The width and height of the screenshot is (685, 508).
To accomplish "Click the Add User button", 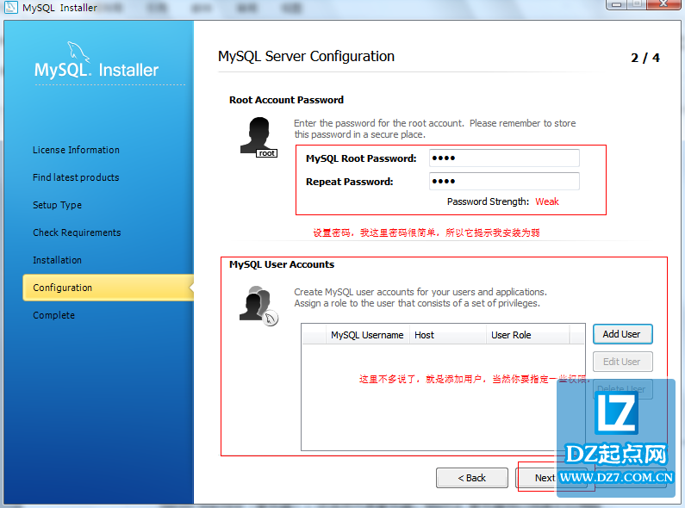I will coord(622,334).
